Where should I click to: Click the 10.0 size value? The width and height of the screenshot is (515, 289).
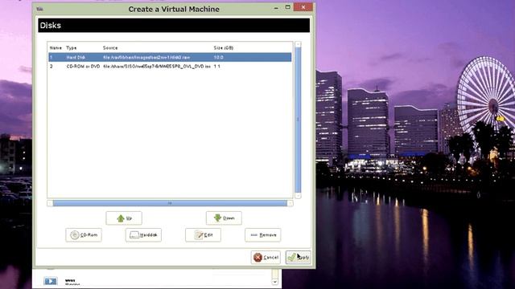pos(218,57)
